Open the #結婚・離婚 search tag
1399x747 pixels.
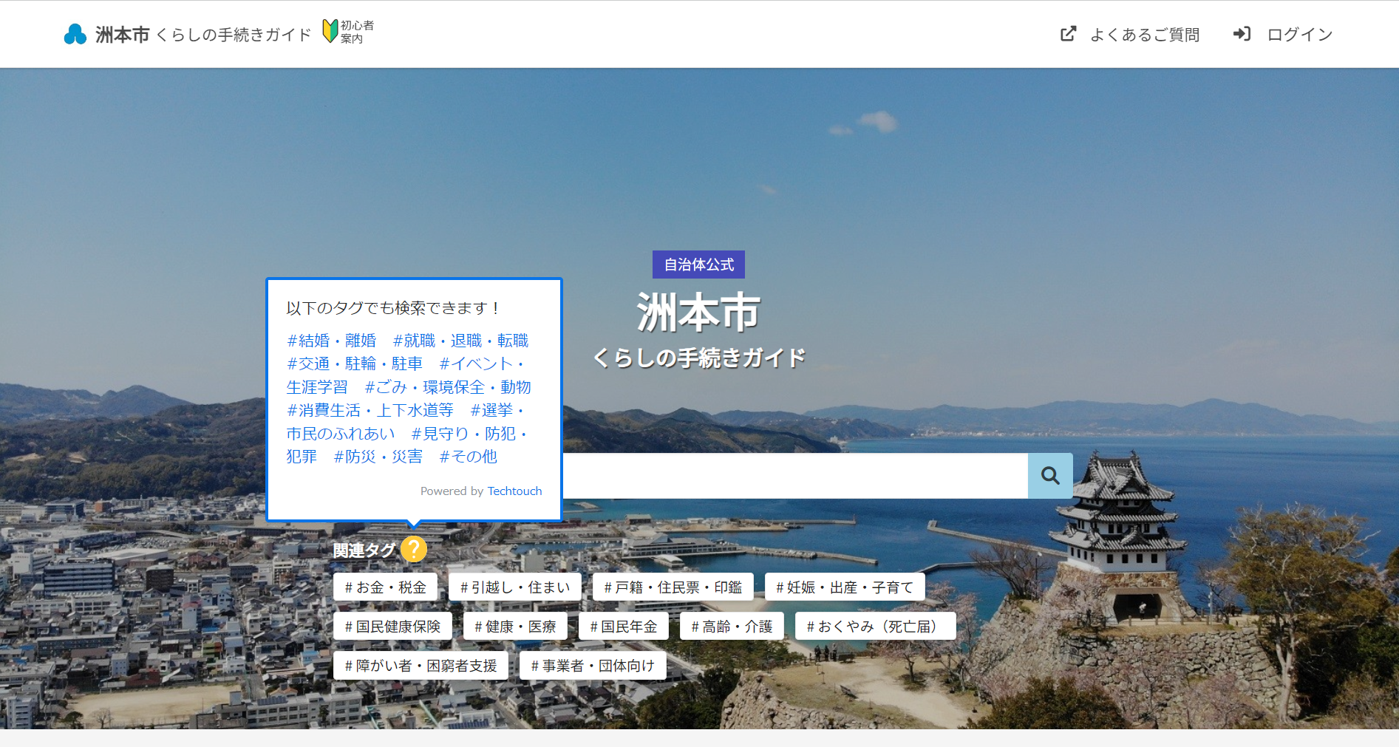[x=331, y=340]
